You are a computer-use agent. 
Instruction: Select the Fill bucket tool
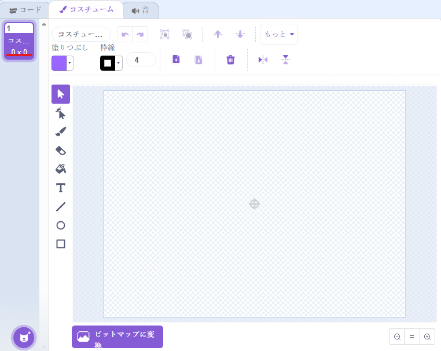pos(61,169)
